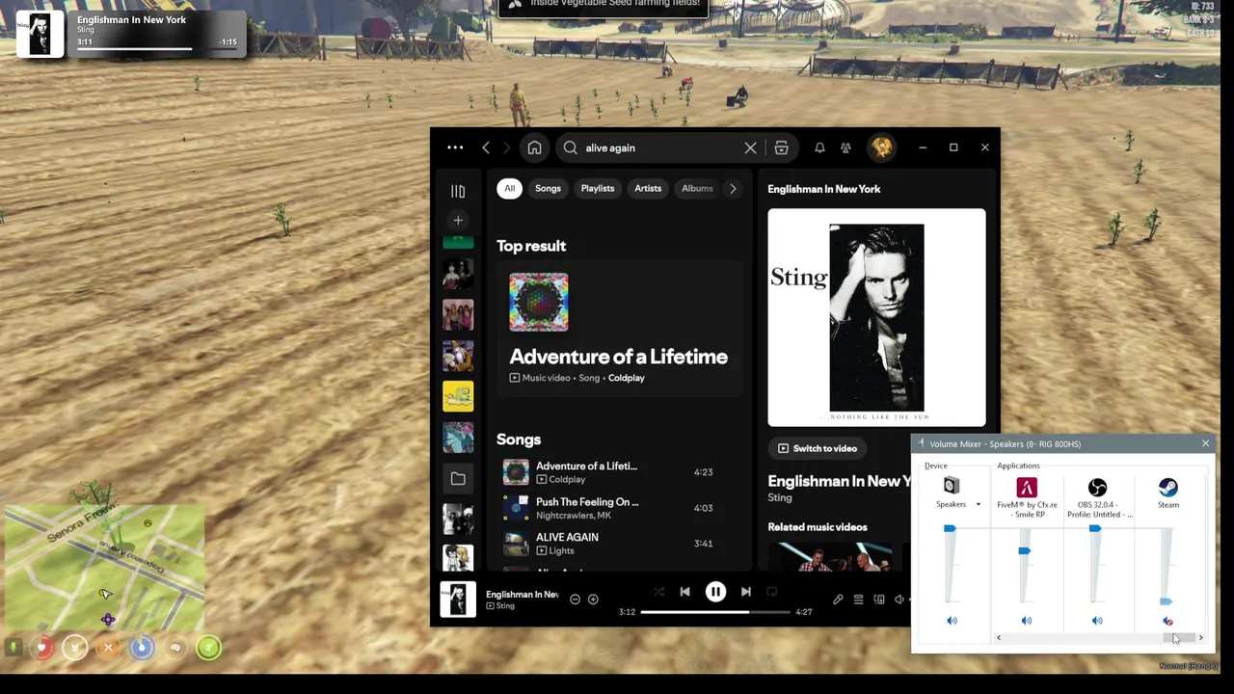Adjust the Speakers volume slider handle
Screen dimensions: 1234x694
950,528
